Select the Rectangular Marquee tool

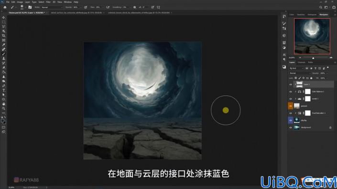tap(4, 22)
